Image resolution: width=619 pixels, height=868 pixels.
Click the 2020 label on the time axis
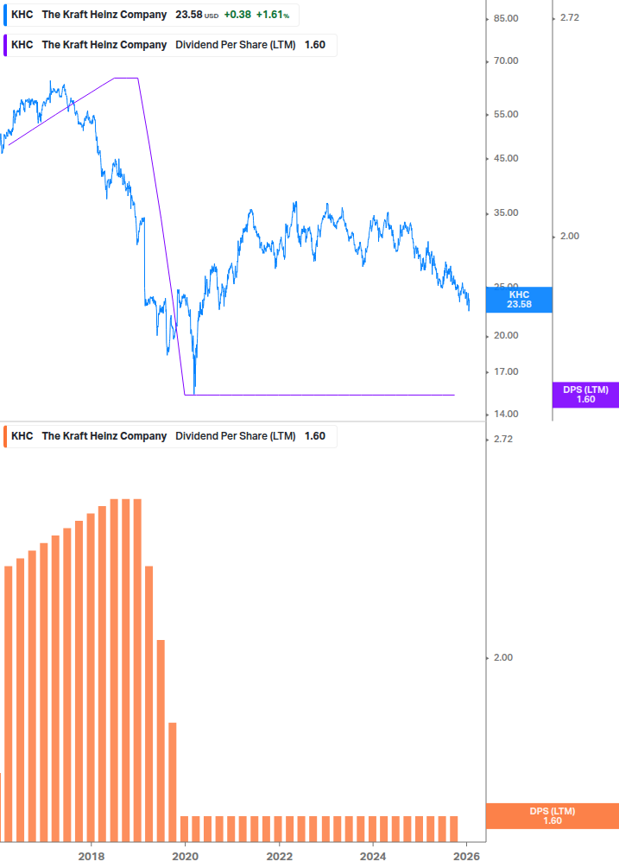(x=186, y=857)
